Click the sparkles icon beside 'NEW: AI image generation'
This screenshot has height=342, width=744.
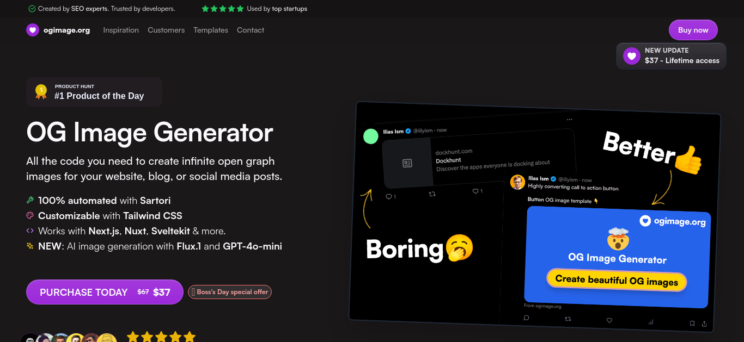30,246
